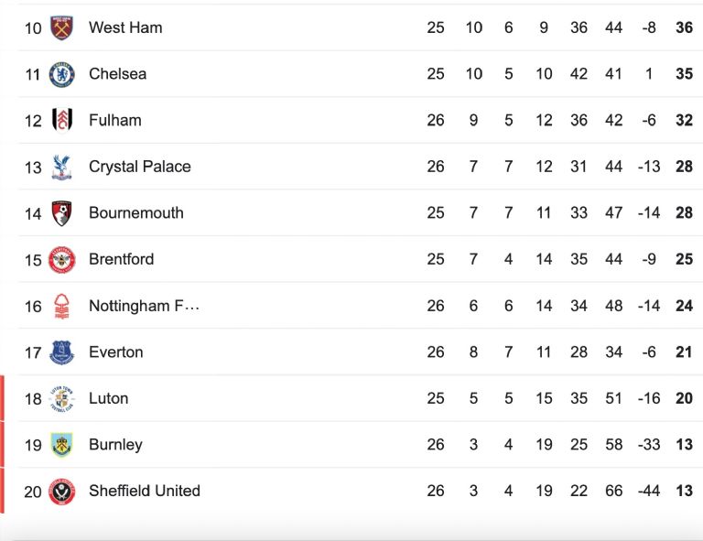Open the West Ham team link
This screenshot has height=541, width=703.
coord(125,27)
